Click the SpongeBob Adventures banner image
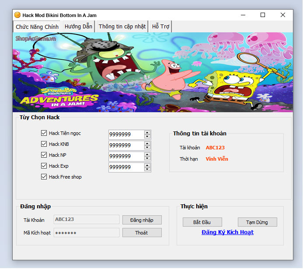The height and width of the screenshot is (269, 303). click(x=153, y=72)
